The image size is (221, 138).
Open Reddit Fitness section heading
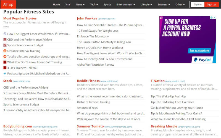(x=88, y=81)
